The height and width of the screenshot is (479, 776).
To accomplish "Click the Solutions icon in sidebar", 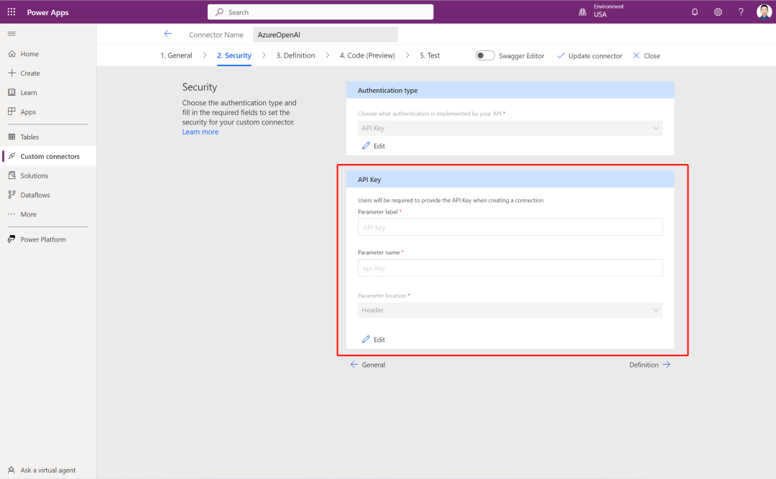I will [12, 175].
